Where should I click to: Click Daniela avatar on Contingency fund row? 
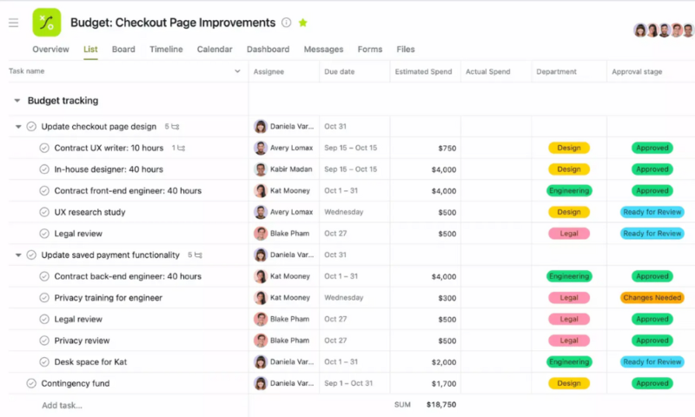260,383
